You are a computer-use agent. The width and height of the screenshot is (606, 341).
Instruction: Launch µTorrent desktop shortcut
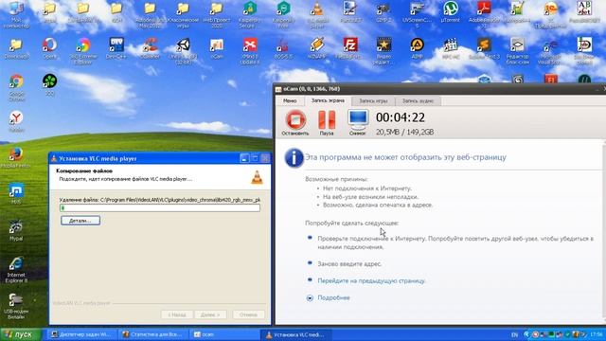point(451,12)
